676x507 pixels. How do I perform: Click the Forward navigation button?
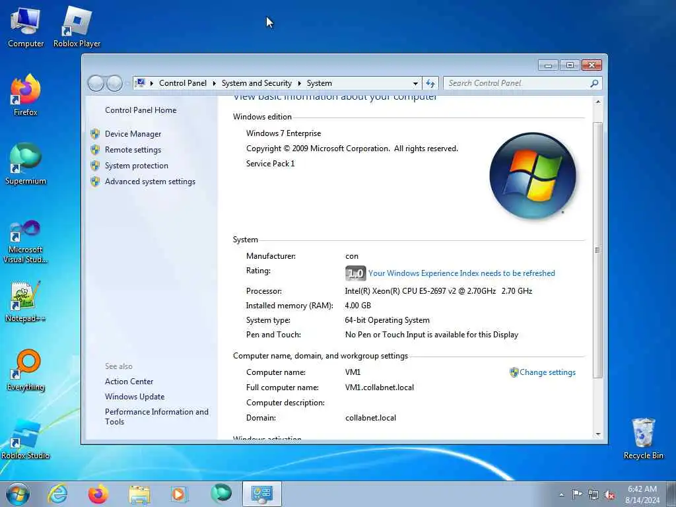(115, 83)
